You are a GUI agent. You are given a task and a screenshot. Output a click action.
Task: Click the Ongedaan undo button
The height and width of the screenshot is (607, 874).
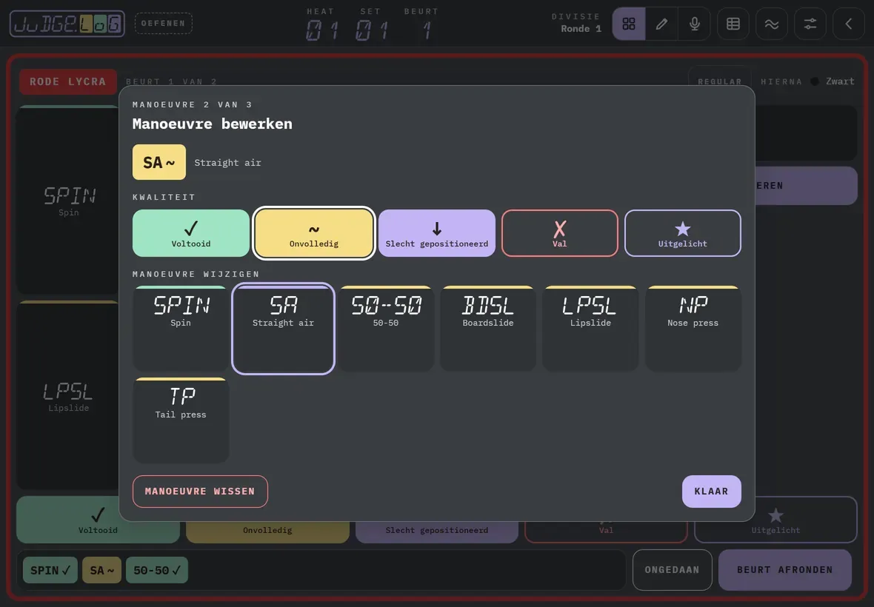tap(673, 570)
